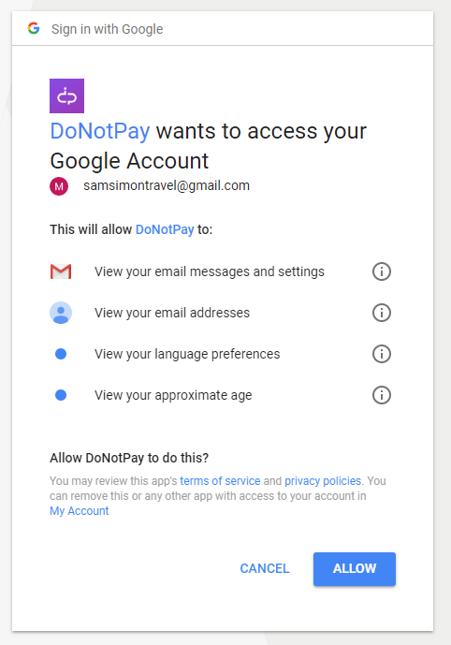Click the purple DoNotPay app logo
The width and height of the screenshot is (451, 645).
pos(67,95)
